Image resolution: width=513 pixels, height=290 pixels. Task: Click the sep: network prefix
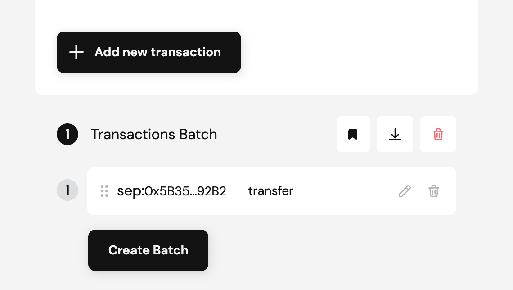(x=130, y=191)
